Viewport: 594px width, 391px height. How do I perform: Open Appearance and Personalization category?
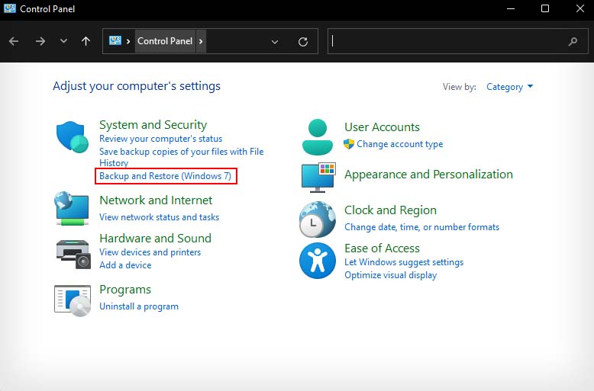tap(428, 175)
